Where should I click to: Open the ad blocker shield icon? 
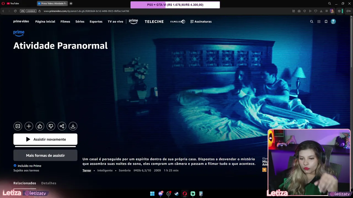(x=304, y=11)
